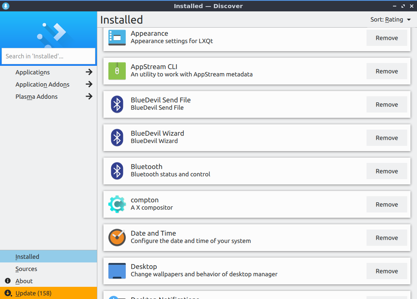
Task: Open the Sort: Rating dropdown
Action: (390, 19)
